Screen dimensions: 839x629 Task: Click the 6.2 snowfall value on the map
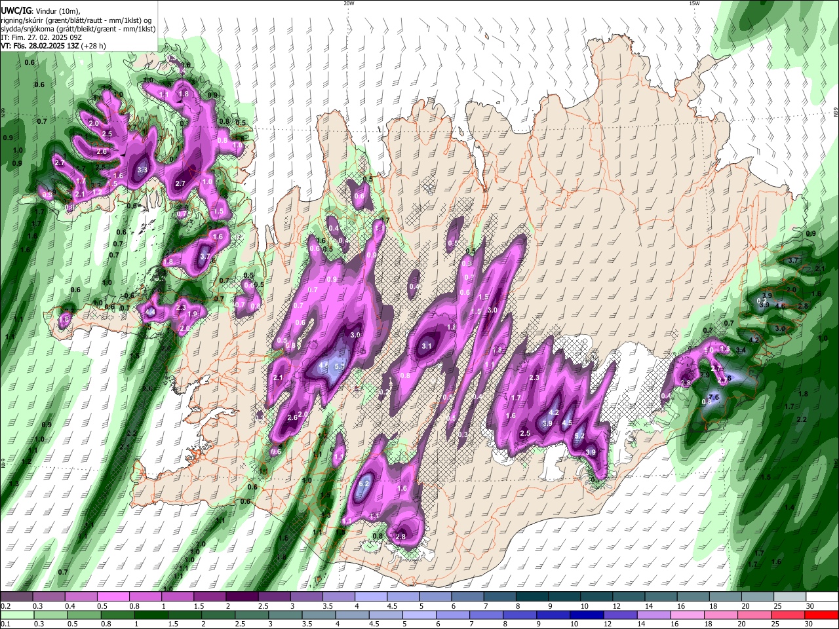tap(365, 484)
